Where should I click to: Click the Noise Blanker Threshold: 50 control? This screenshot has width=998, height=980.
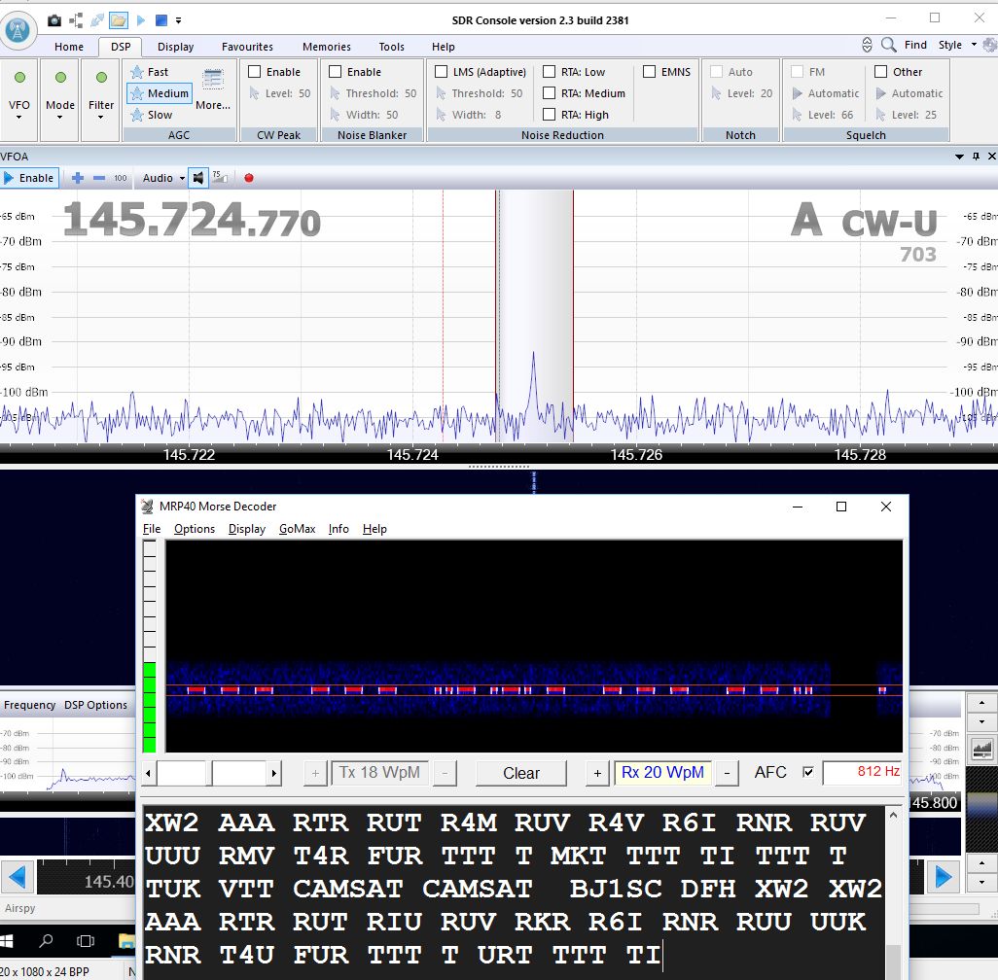374,93
